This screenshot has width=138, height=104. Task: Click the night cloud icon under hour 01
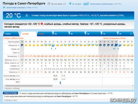pyautogui.click(x=108, y=45)
